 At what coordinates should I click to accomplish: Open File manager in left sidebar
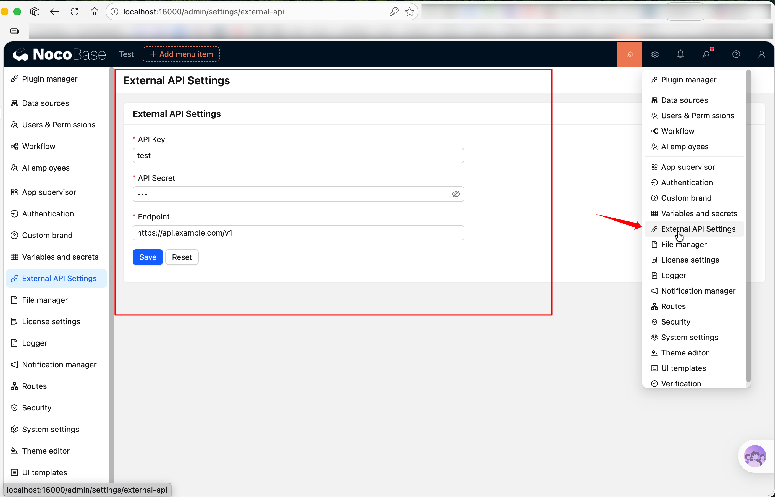pyautogui.click(x=45, y=300)
